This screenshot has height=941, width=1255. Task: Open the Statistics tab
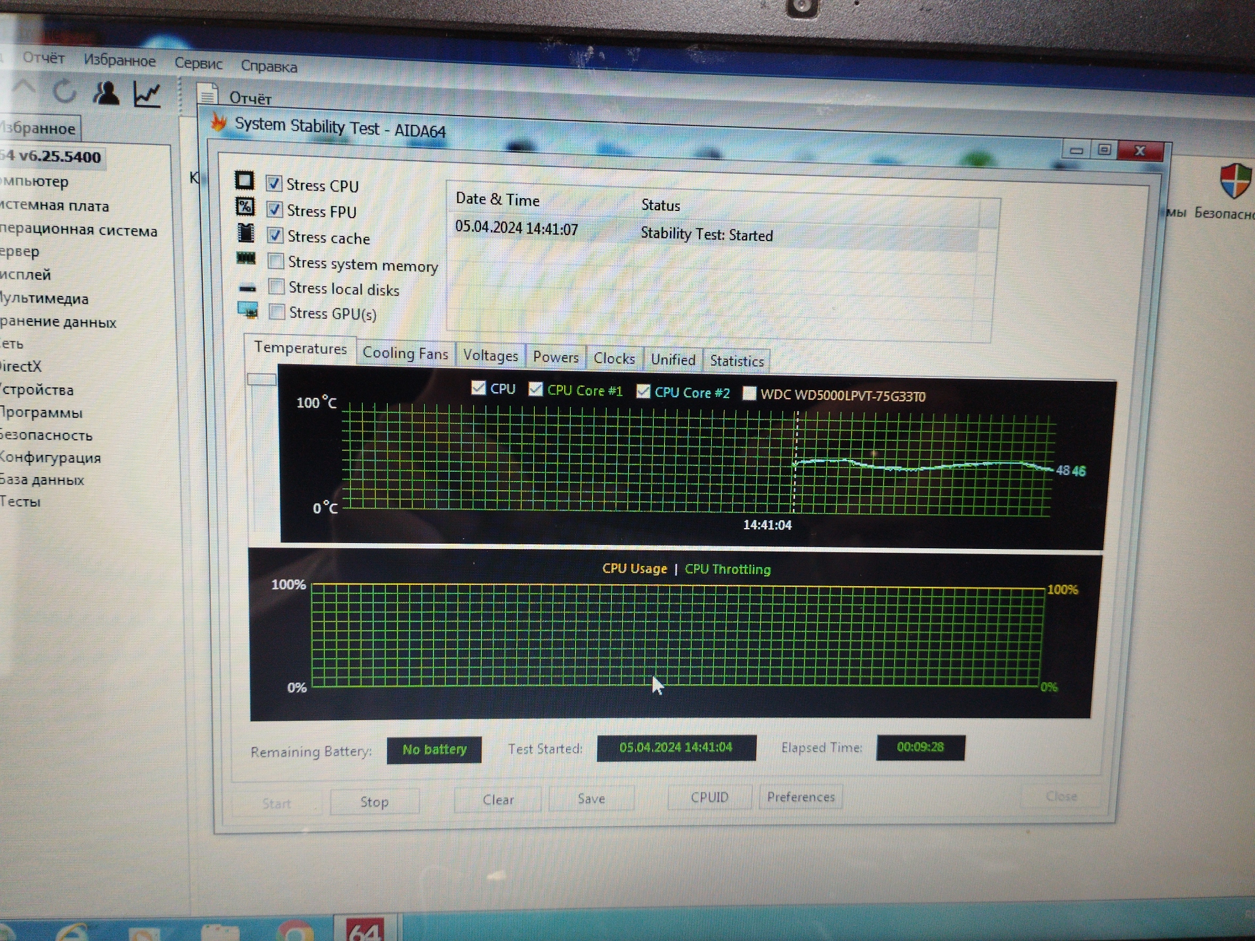[737, 361]
